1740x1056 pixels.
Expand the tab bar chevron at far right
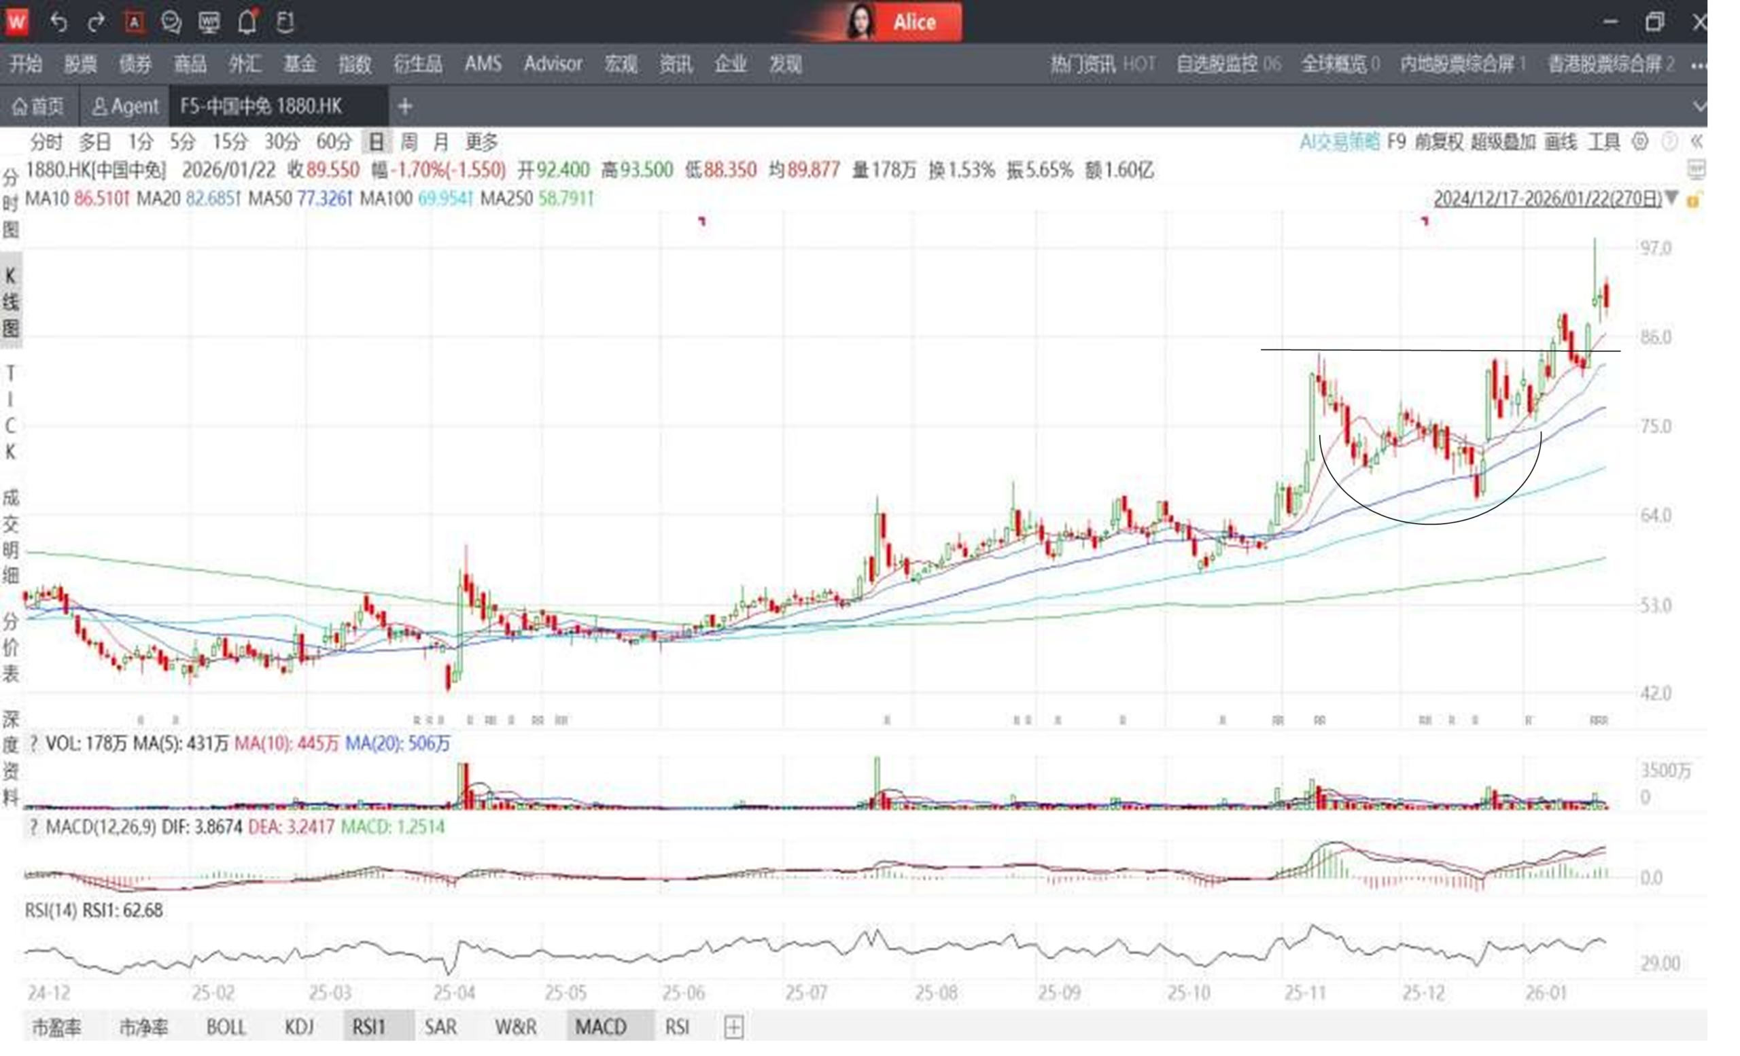[1699, 107]
